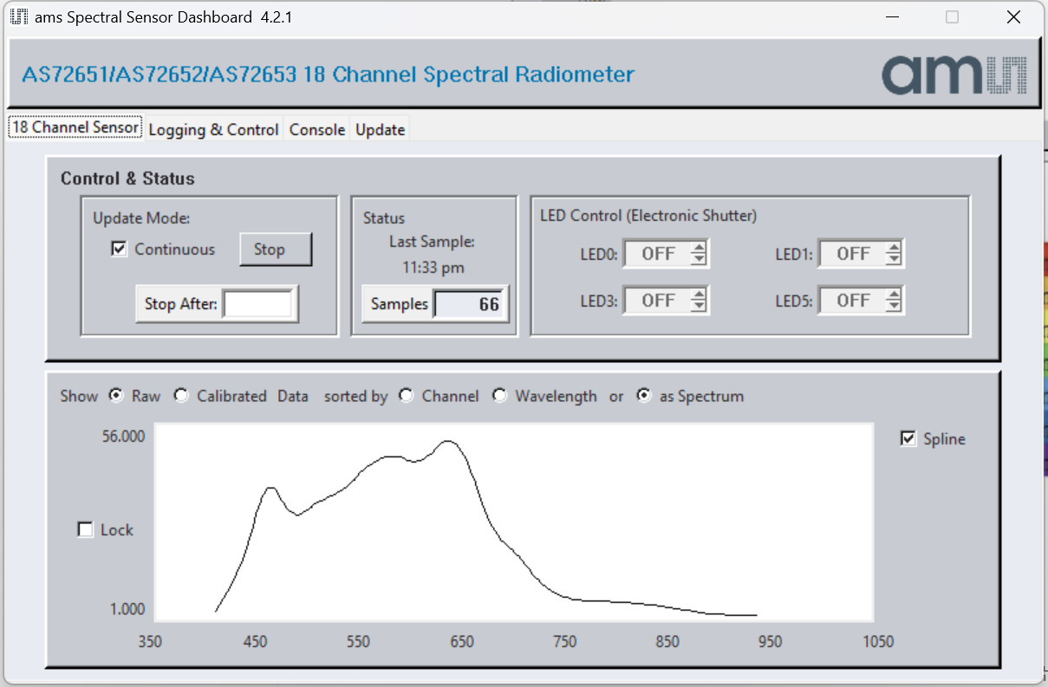The image size is (1048, 687).
Task: Close the Spectral Sensor Dashboard window
Action: tap(1013, 16)
